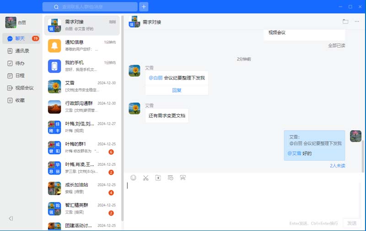The height and width of the screenshot is (231, 366).
Task: Open chat history icon in toolbar
Action: pos(170,178)
